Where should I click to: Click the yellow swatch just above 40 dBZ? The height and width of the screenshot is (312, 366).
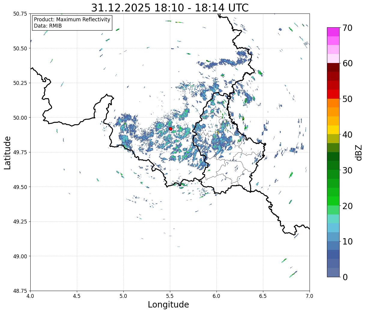tap(333, 130)
